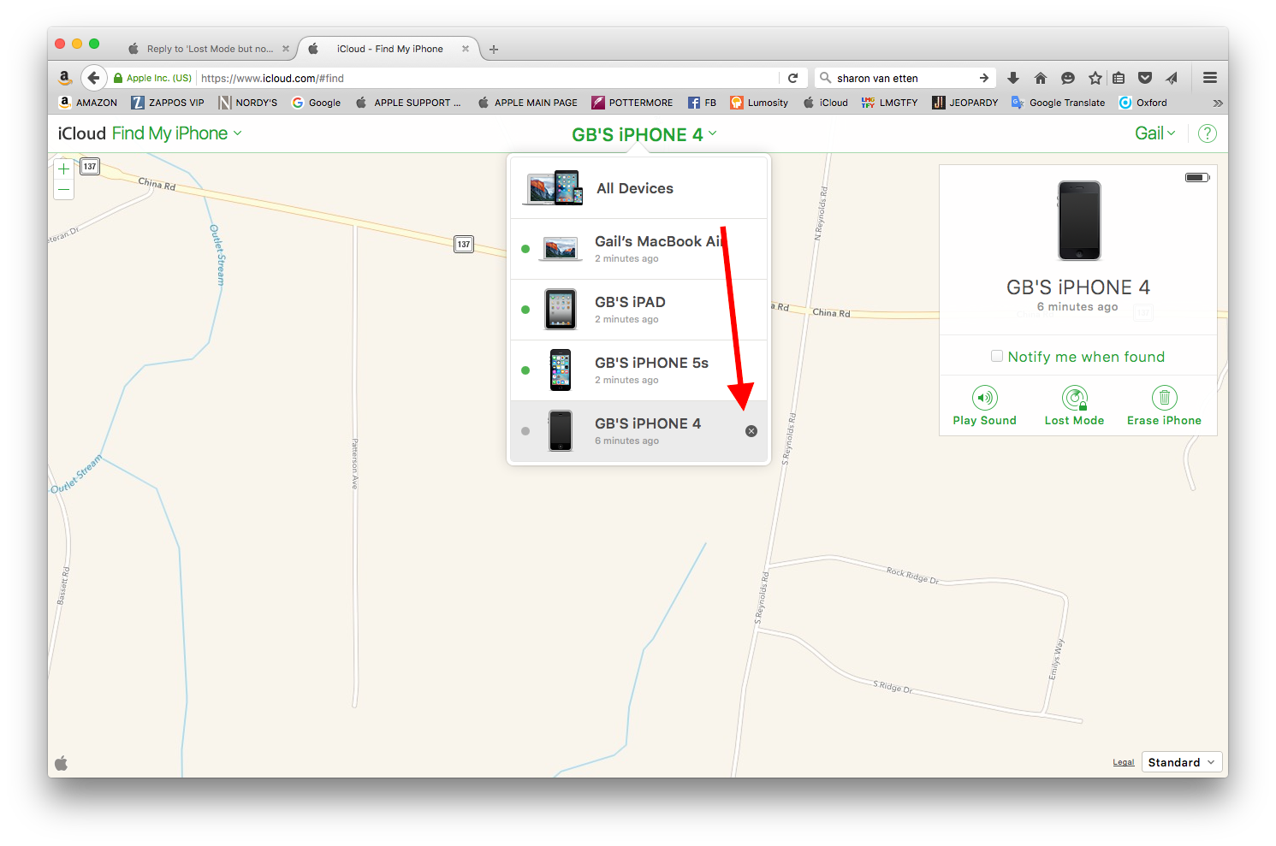1276x846 pixels.
Task: Enable Notify me when found
Action: pyautogui.click(x=997, y=356)
